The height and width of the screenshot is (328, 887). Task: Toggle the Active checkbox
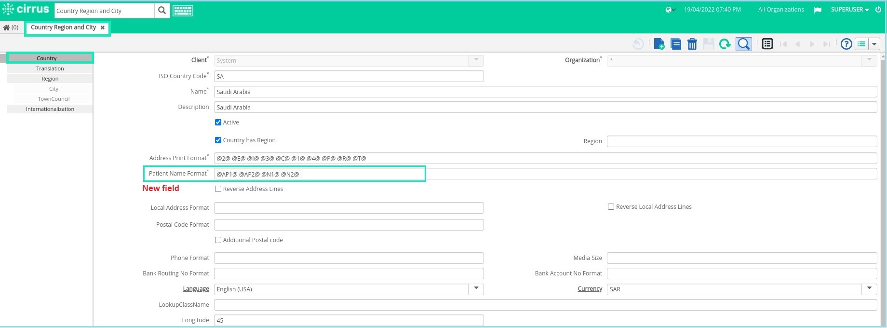point(218,123)
